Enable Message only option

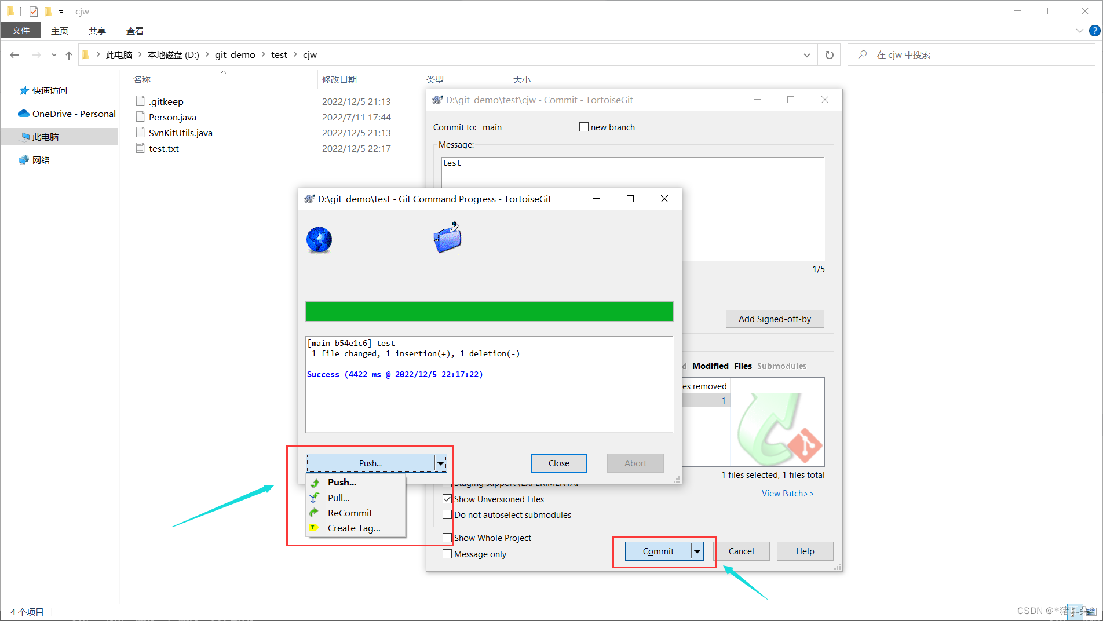point(447,554)
